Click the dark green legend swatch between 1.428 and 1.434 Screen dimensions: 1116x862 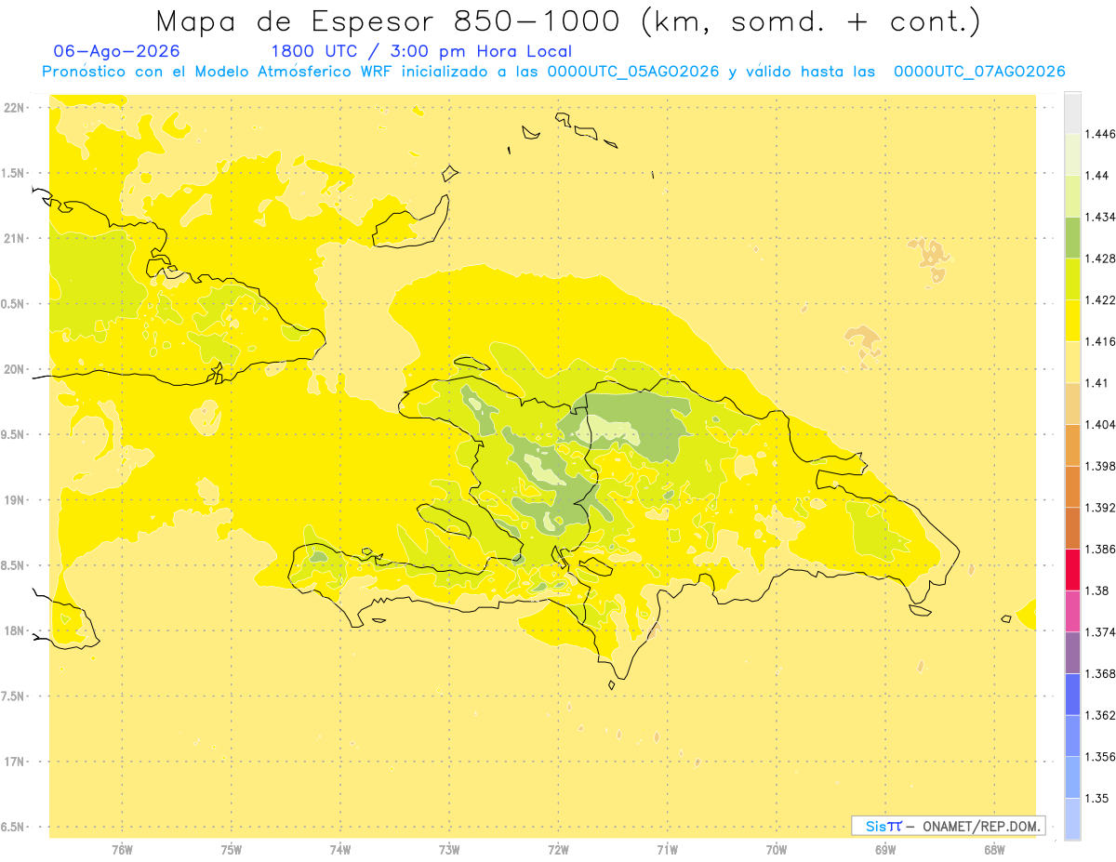[x=1072, y=237]
